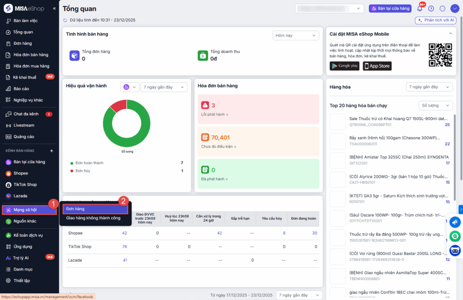Open the sidebar Đơn hàng page
The image size is (463, 300).
23,43
